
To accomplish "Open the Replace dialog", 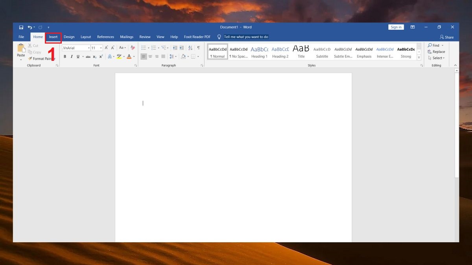I will pyautogui.click(x=436, y=52).
